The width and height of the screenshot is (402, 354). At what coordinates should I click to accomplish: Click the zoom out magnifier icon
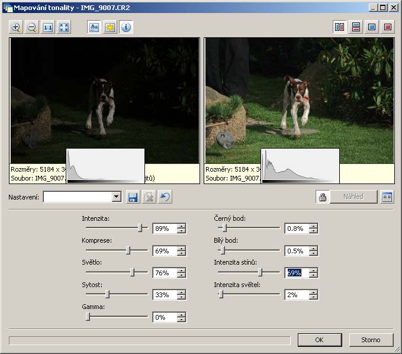pos(32,27)
